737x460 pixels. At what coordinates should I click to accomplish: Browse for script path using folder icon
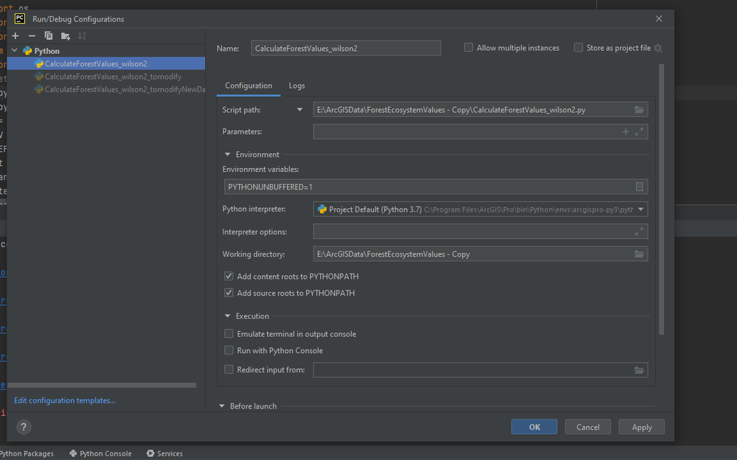pos(639,110)
